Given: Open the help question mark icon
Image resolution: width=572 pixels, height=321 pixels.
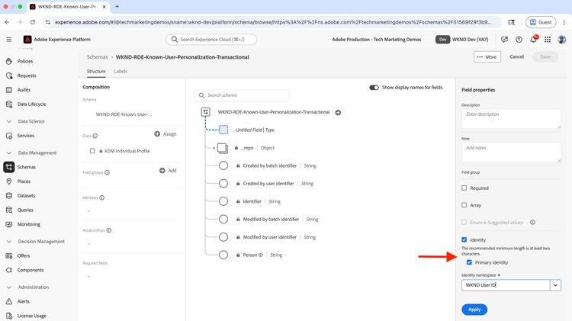Looking at the screenshot, I should [519, 40].
